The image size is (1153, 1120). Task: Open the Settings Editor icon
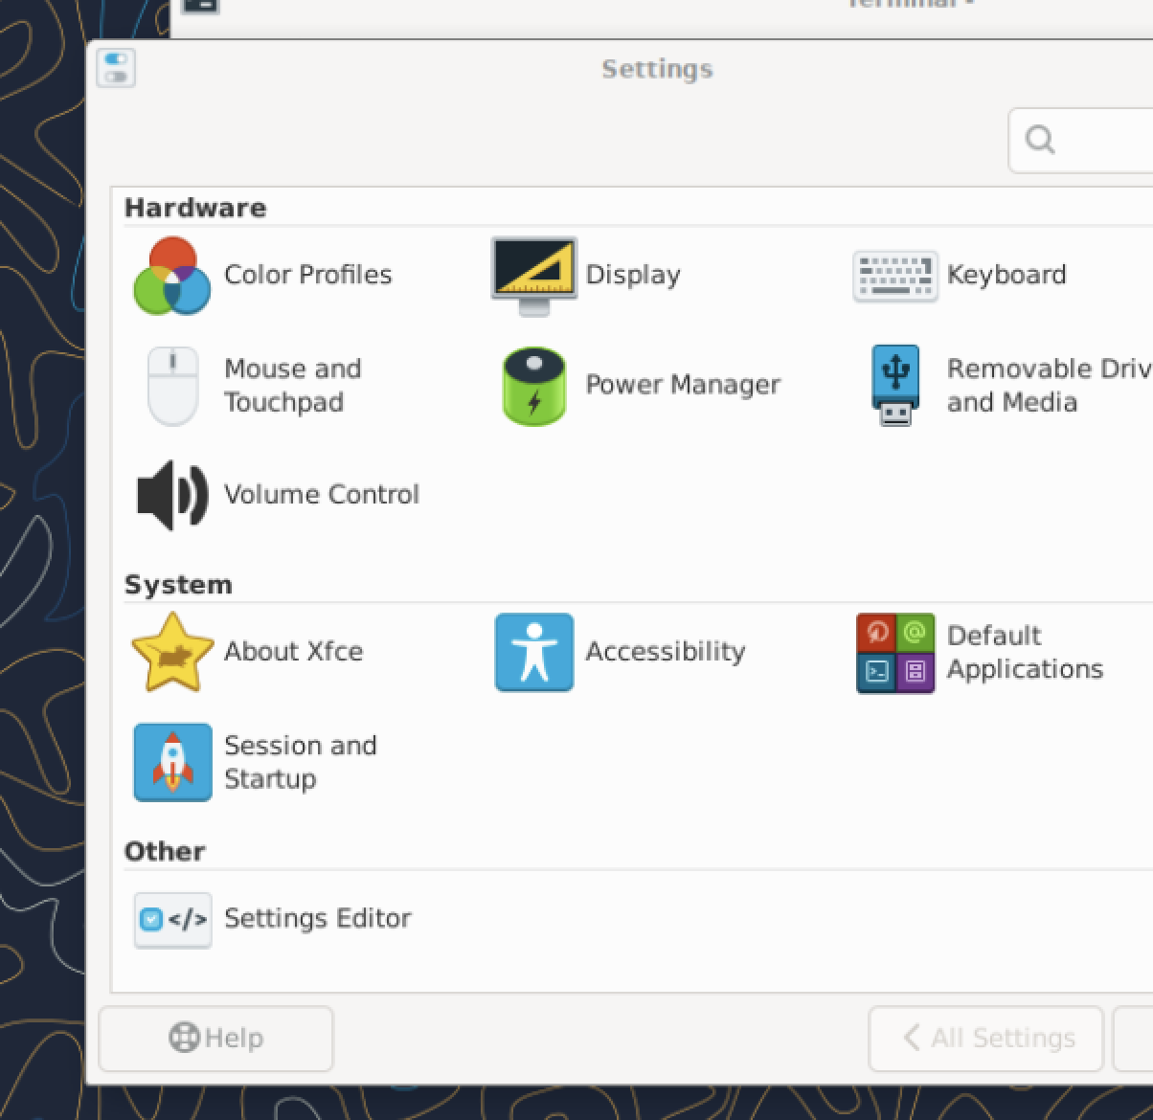tap(172, 920)
